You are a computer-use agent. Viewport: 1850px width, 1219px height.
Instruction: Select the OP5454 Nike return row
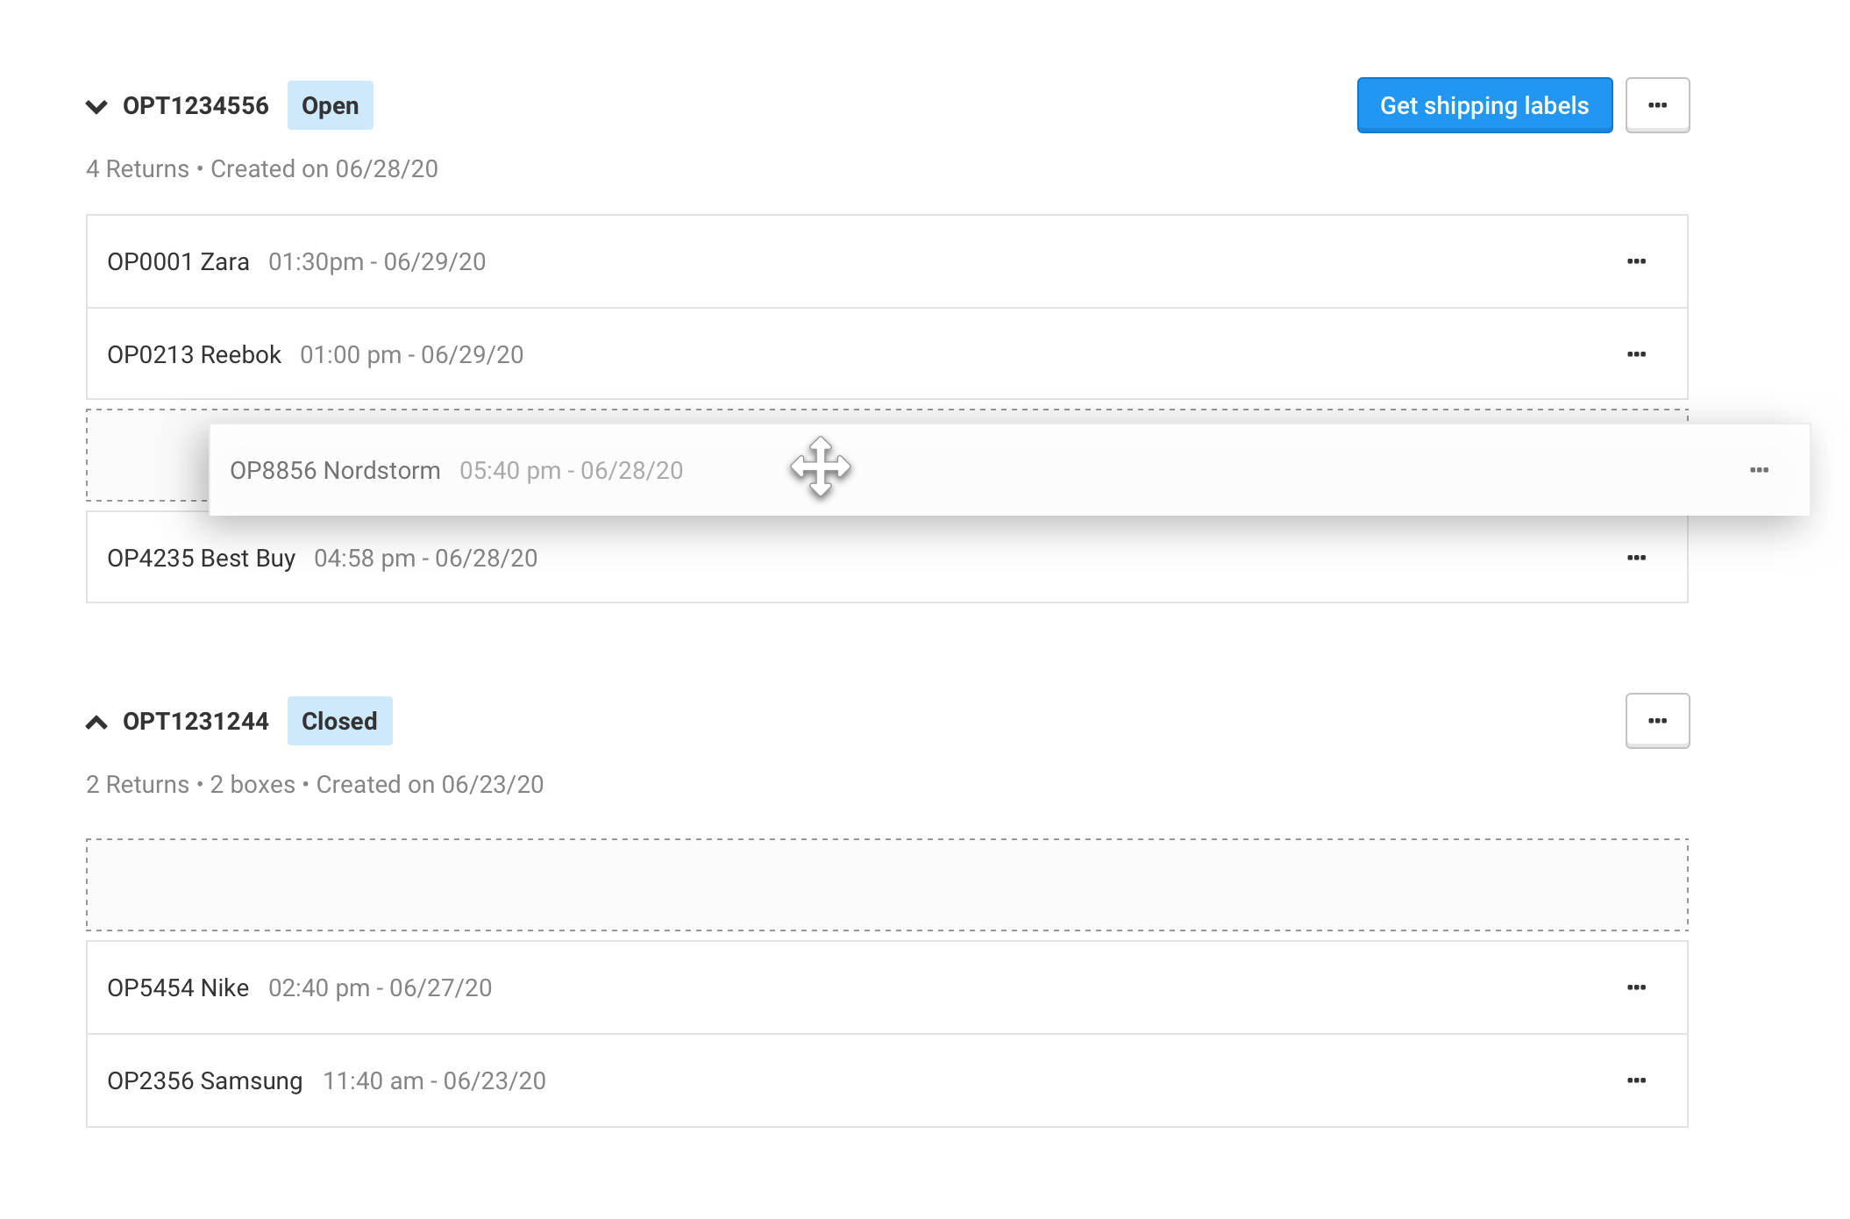pos(789,987)
